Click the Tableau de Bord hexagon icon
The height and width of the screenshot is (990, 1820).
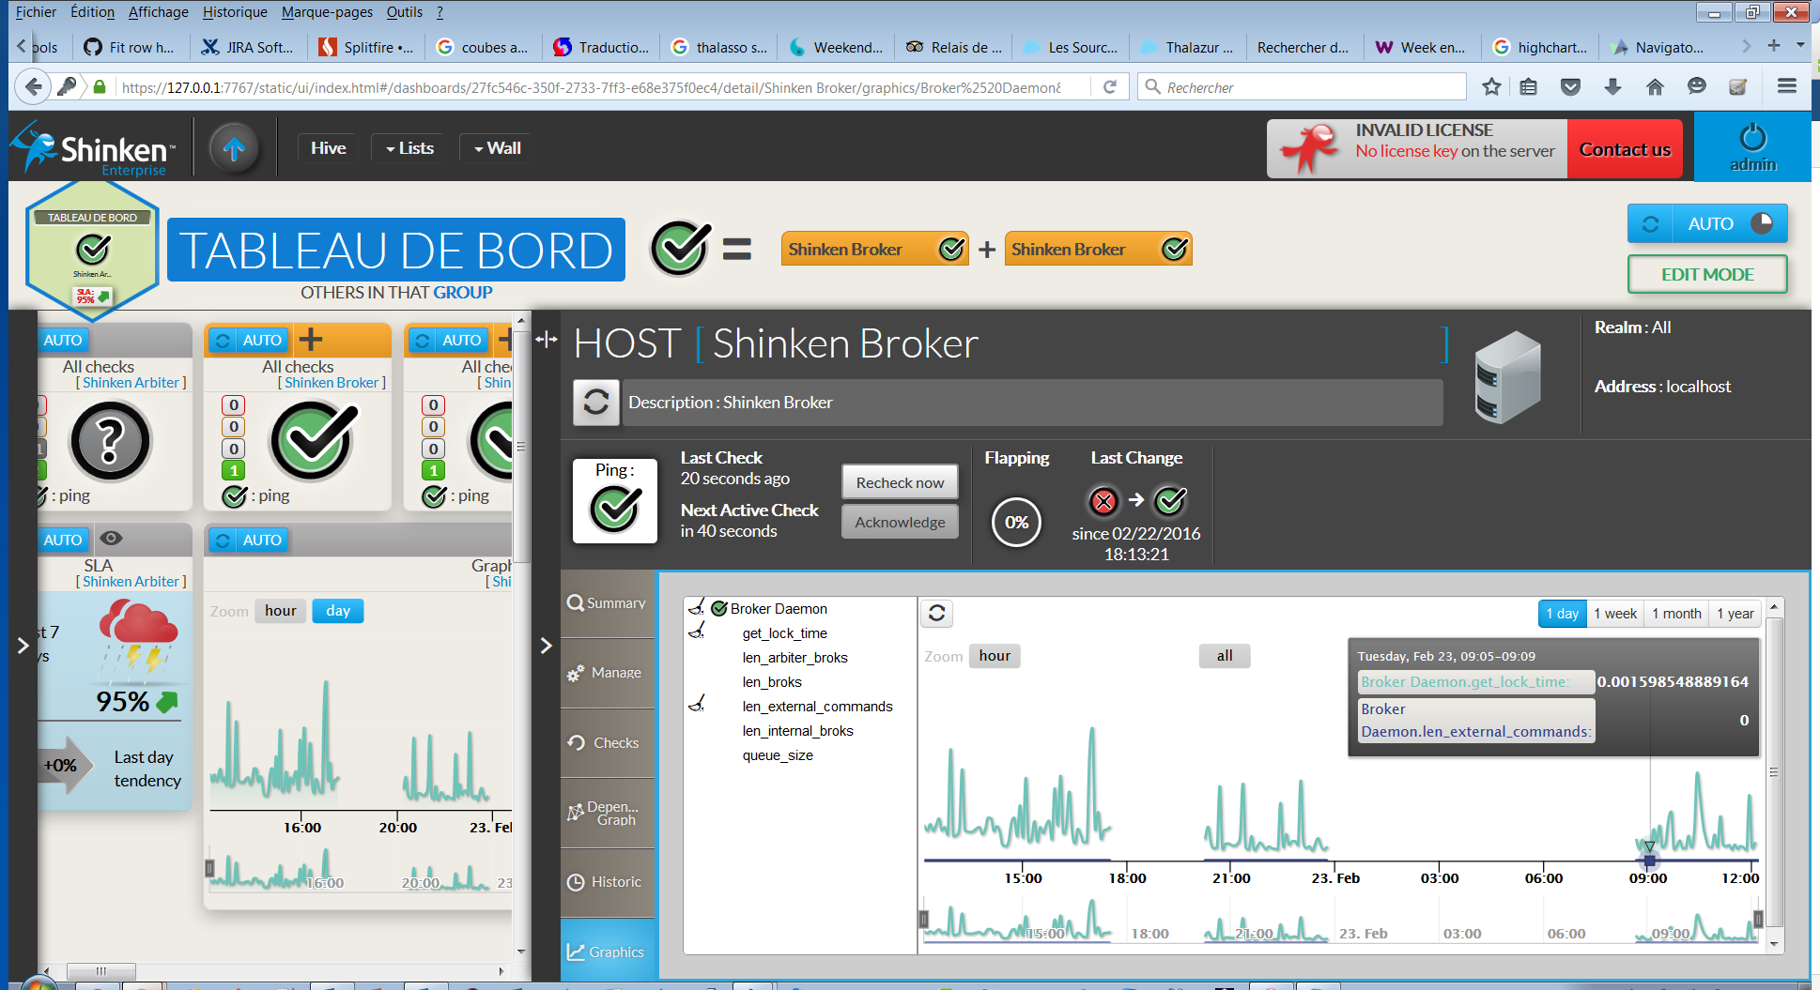coord(92,251)
